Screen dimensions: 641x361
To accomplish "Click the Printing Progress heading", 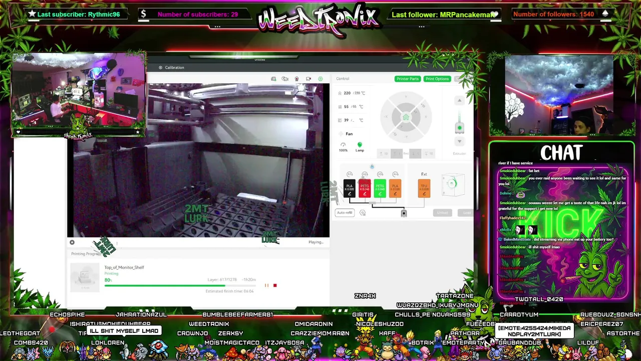I will click(x=86, y=254).
